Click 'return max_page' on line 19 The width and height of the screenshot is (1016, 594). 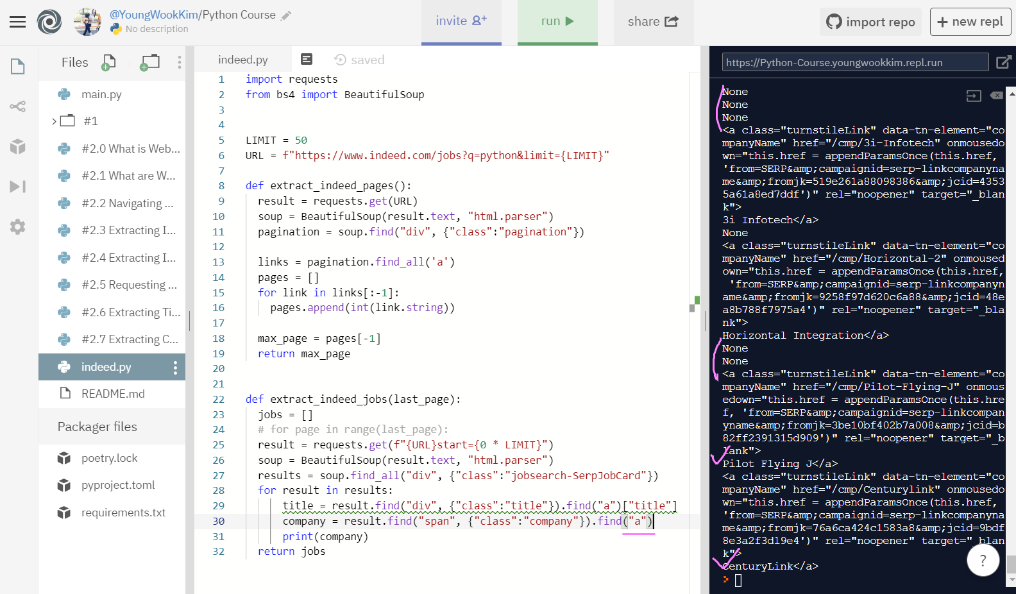pos(304,353)
